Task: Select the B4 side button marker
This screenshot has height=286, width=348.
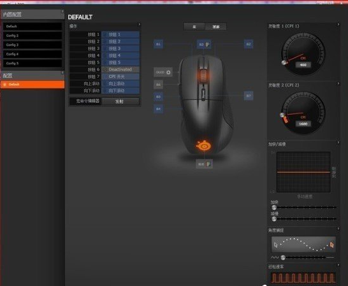Action: (158, 109)
